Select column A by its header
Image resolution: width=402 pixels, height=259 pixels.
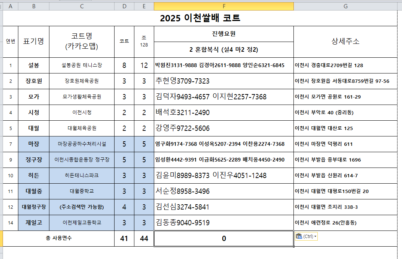(x=10, y=6)
